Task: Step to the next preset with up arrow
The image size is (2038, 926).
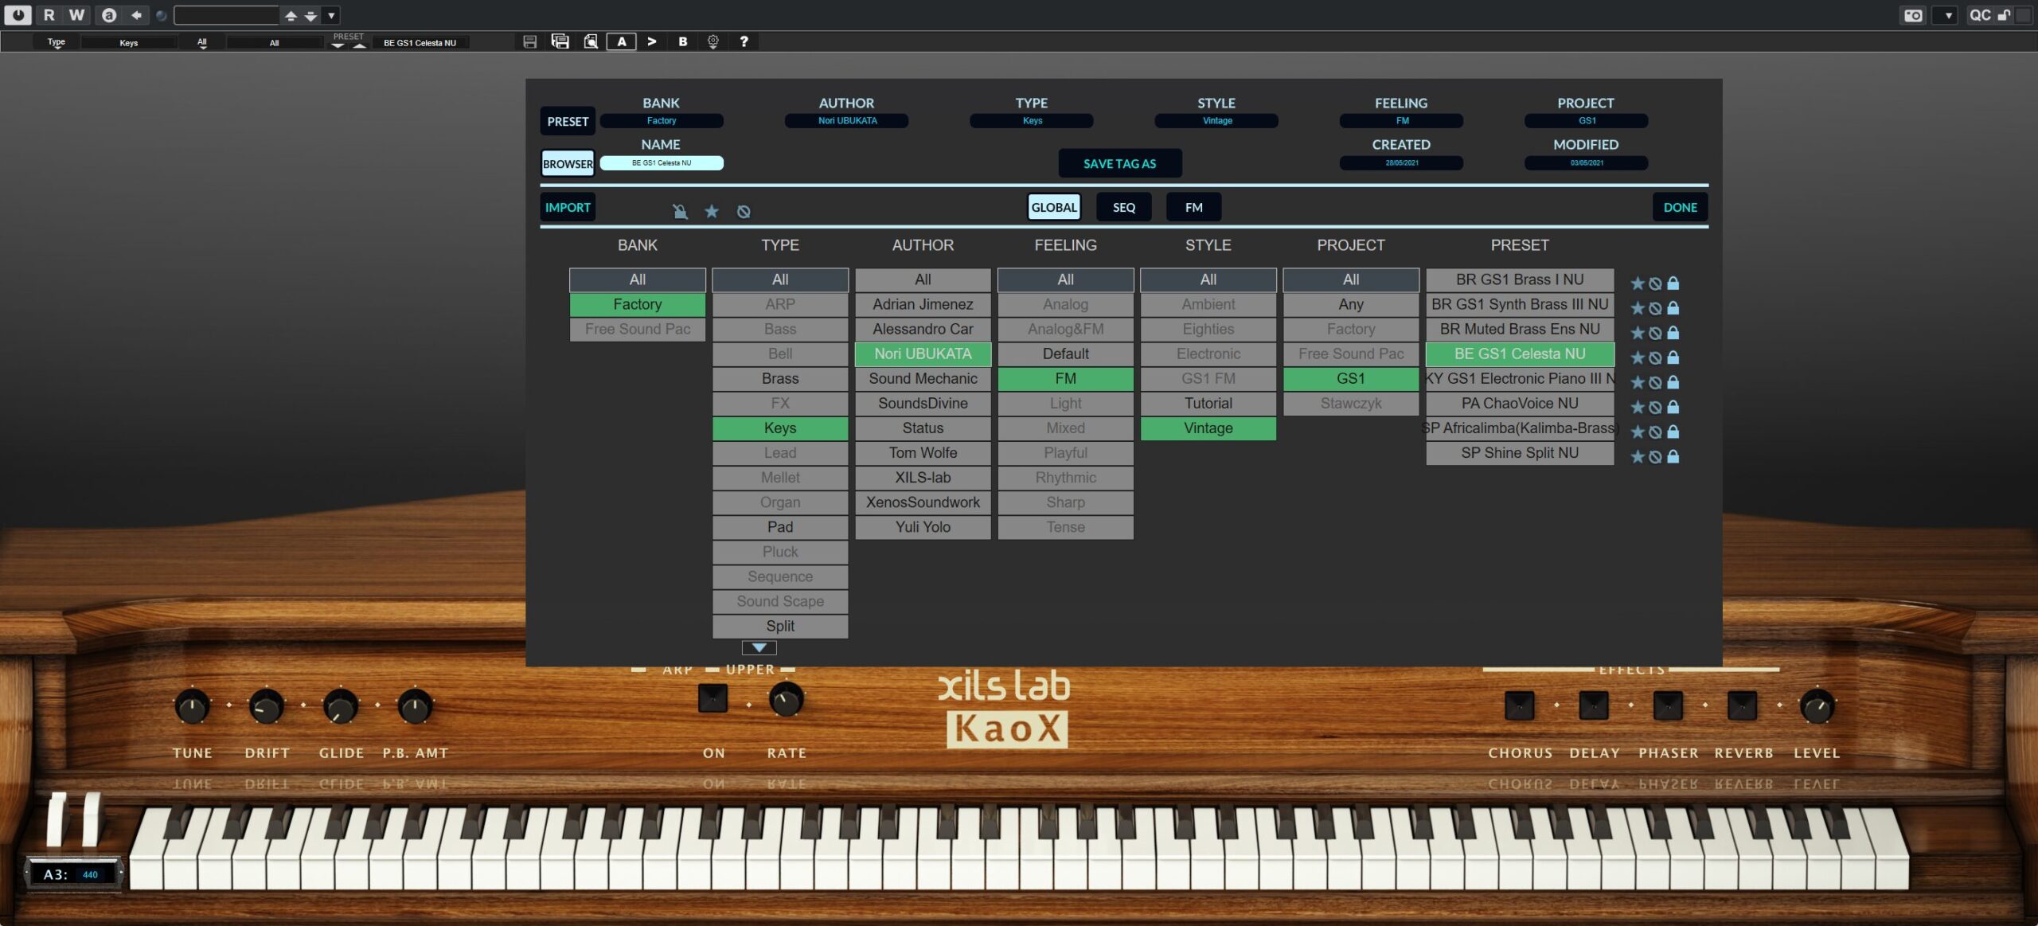Action: (360, 45)
